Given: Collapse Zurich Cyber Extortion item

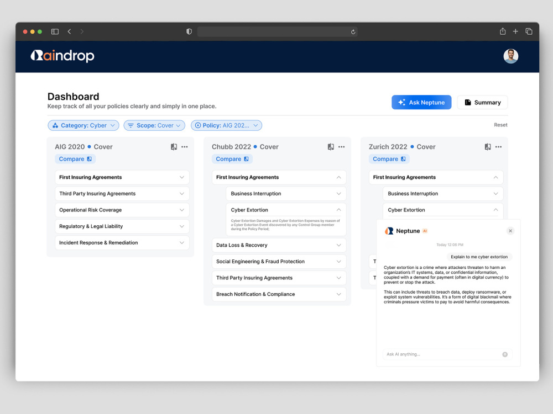Looking at the screenshot, I should 443,210.
